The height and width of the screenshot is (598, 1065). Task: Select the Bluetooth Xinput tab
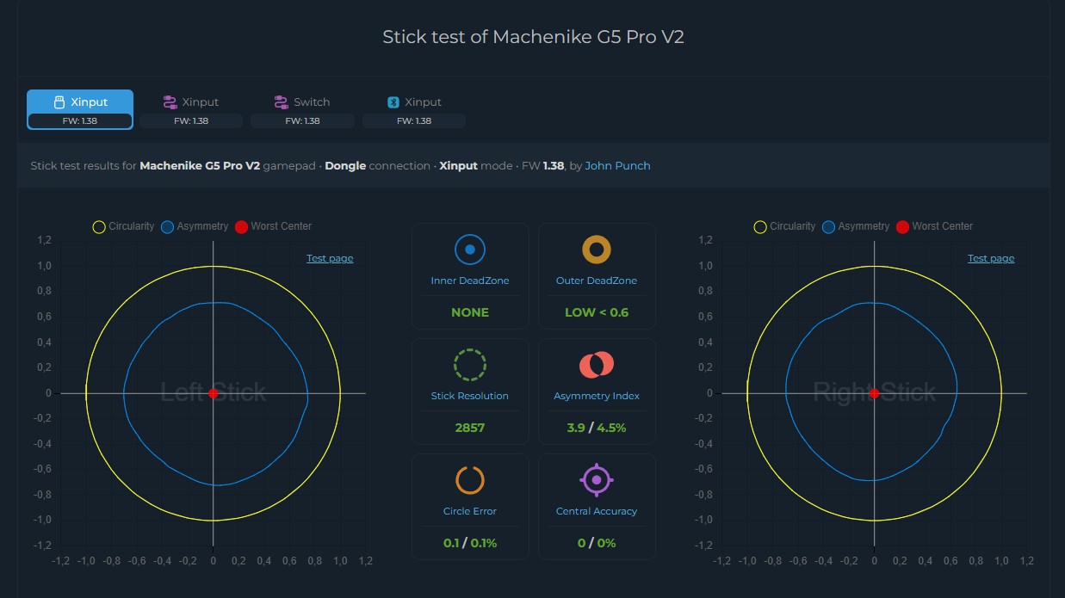(x=414, y=109)
